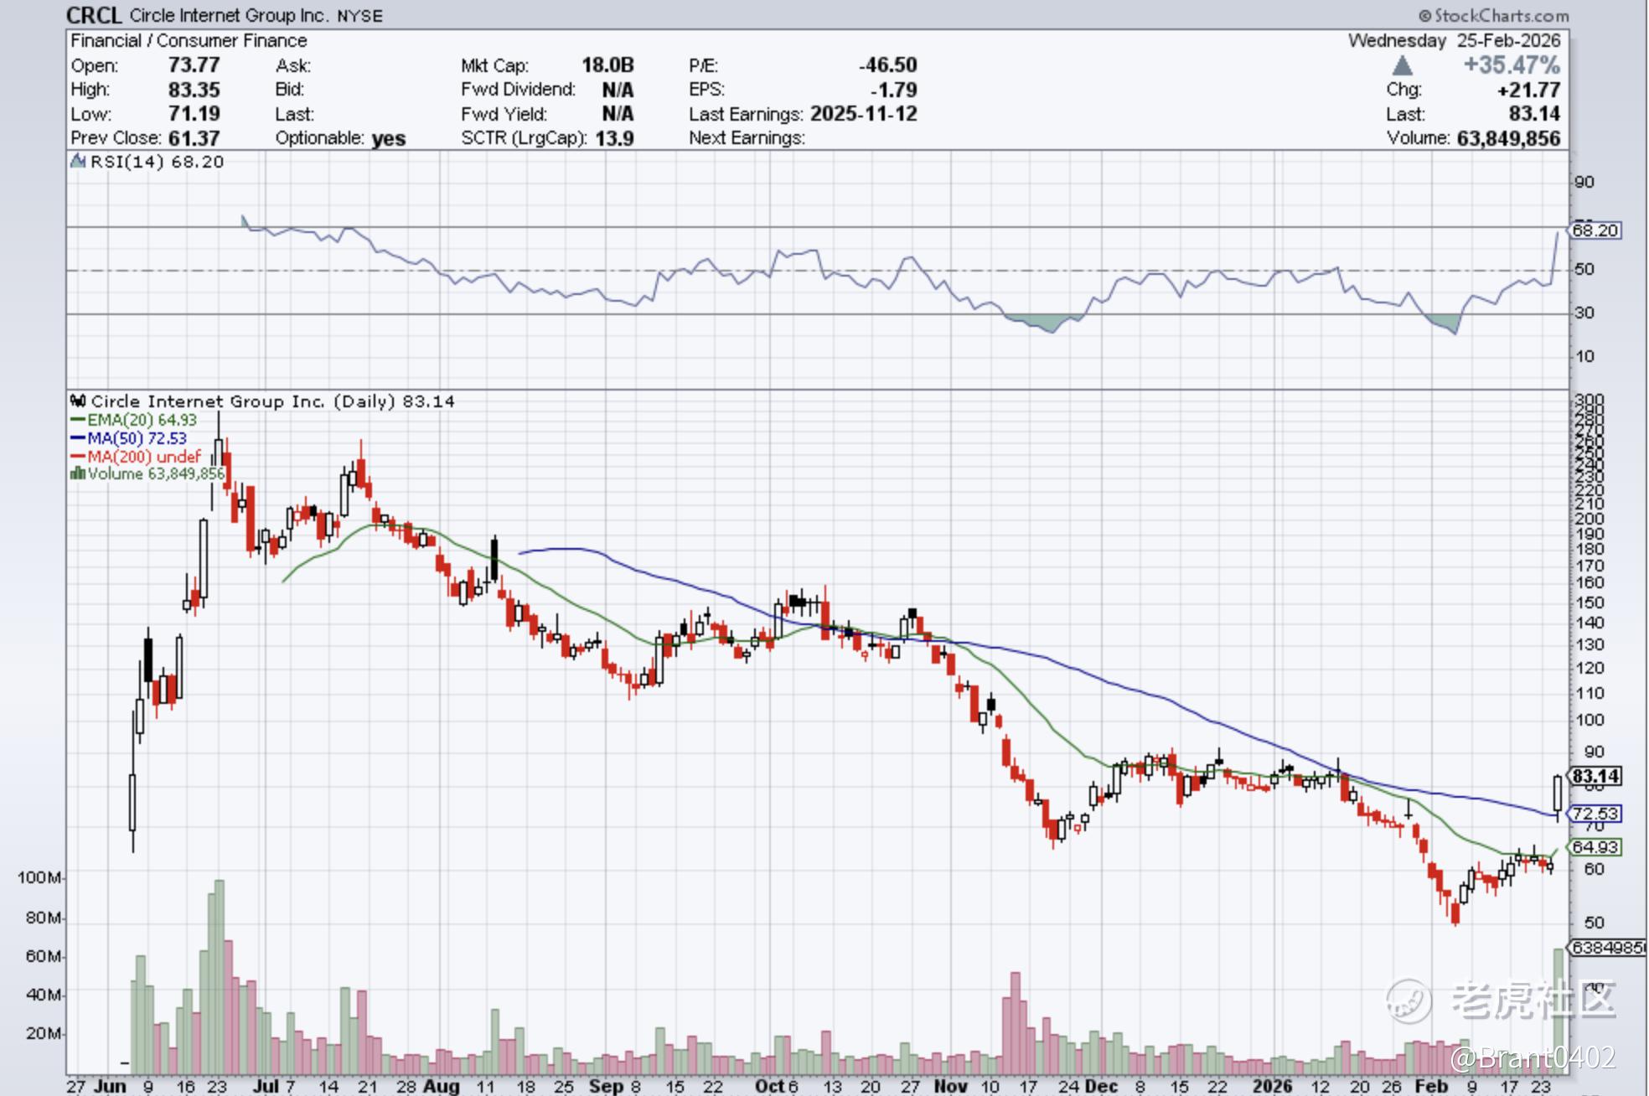The height and width of the screenshot is (1096, 1649).
Task: Click the RSI(14) indicator icon
Action: (x=79, y=162)
